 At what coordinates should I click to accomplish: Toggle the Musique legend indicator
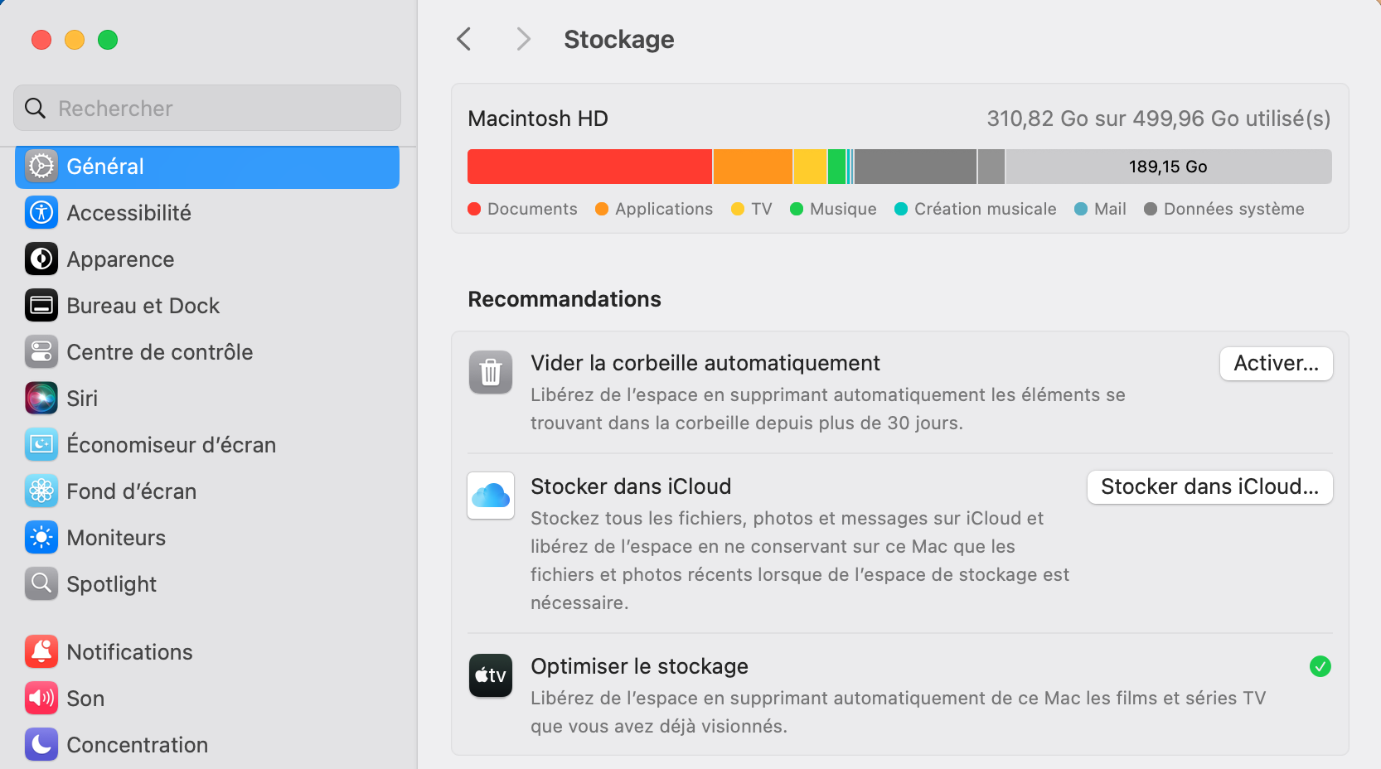point(798,209)
